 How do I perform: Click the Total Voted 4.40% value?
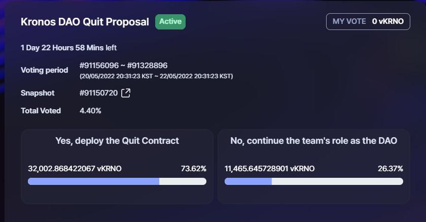pos(90,110)
